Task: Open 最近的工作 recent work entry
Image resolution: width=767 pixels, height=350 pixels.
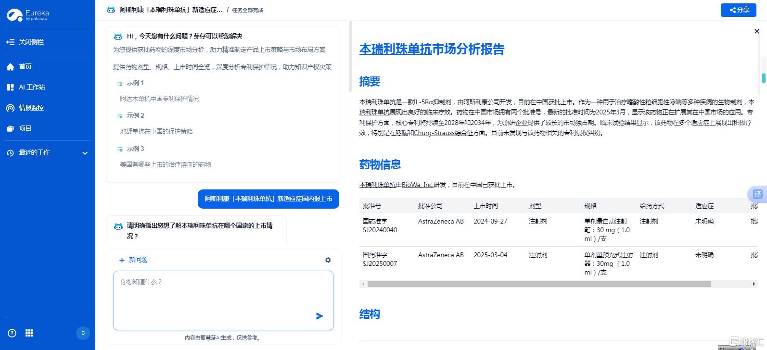Action: pos(34,152)
